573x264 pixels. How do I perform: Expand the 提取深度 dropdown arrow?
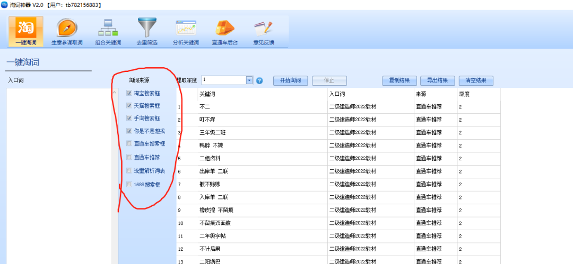tap(249, 80)
